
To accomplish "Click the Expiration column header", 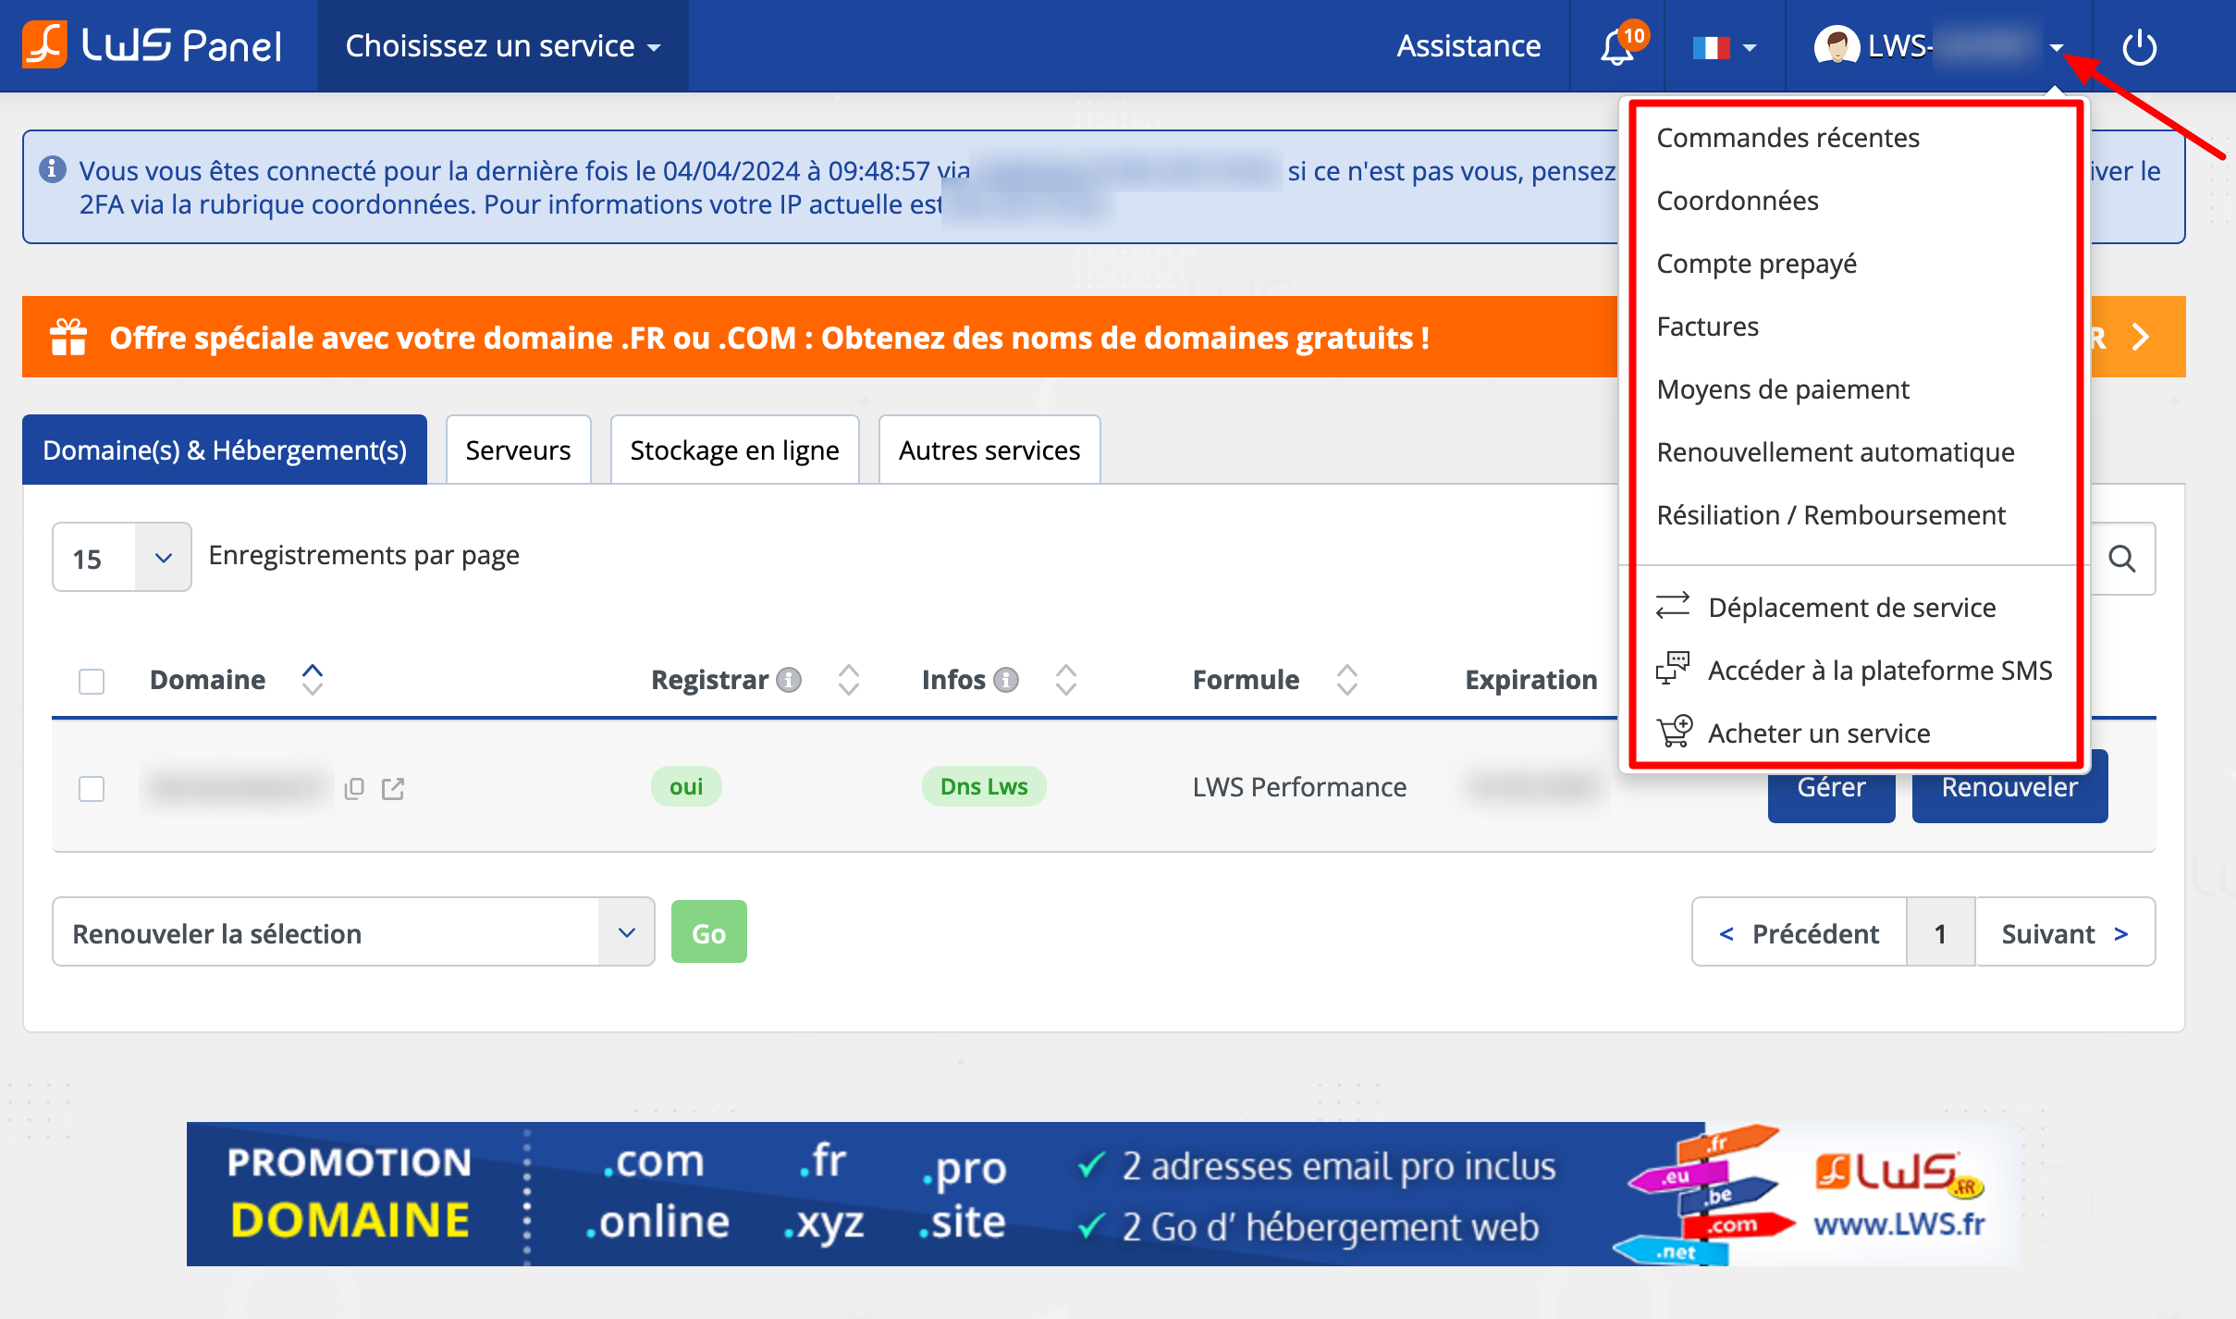I will tap(1531, 680).
